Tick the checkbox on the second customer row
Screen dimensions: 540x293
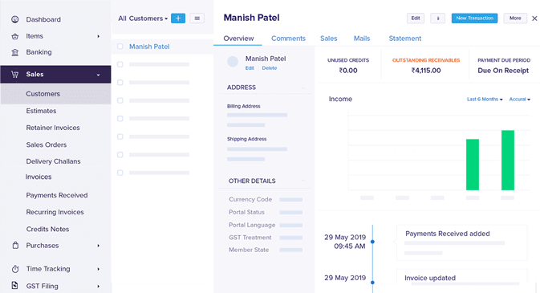pos(120,64)
